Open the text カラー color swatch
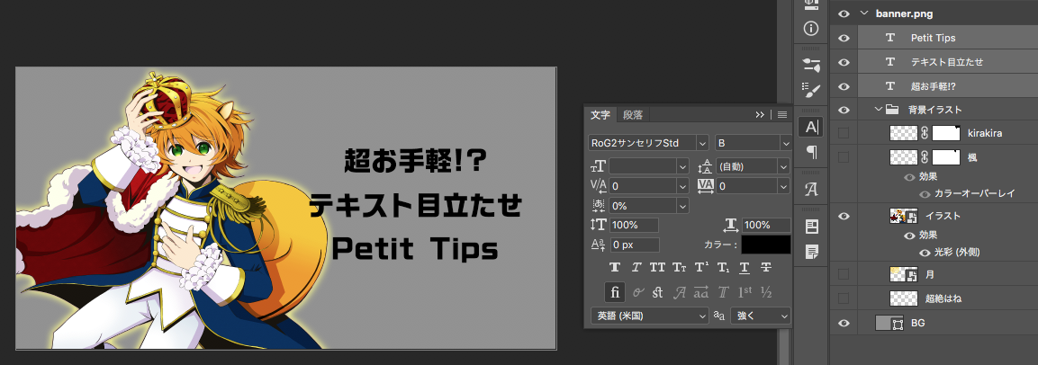 coord(766,245)
